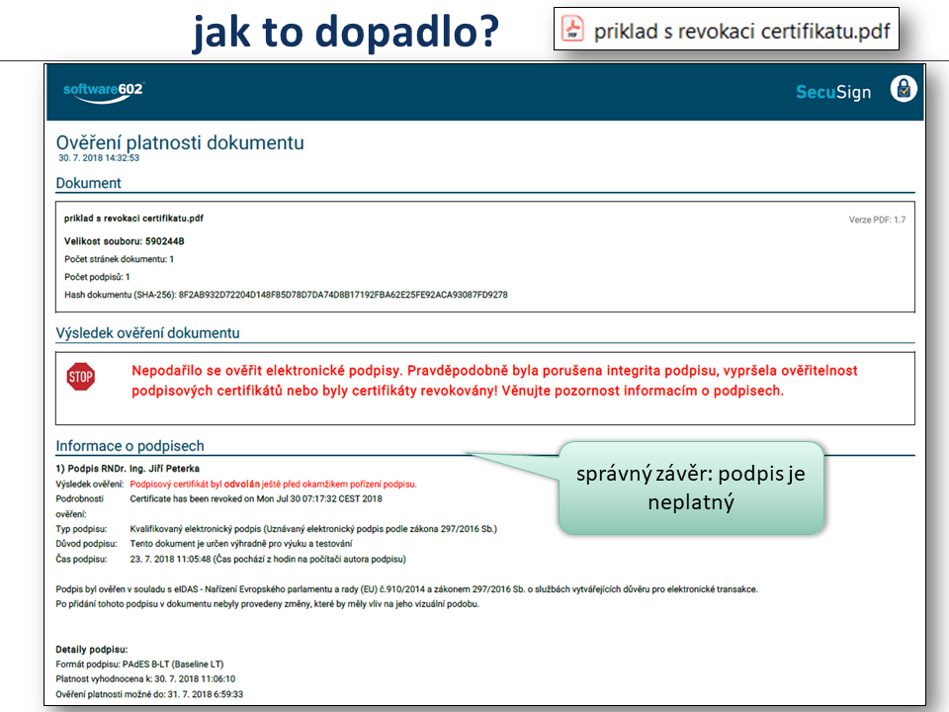
Task: Click 'Počet podpisů: 1'
Action: coord(97,277)
